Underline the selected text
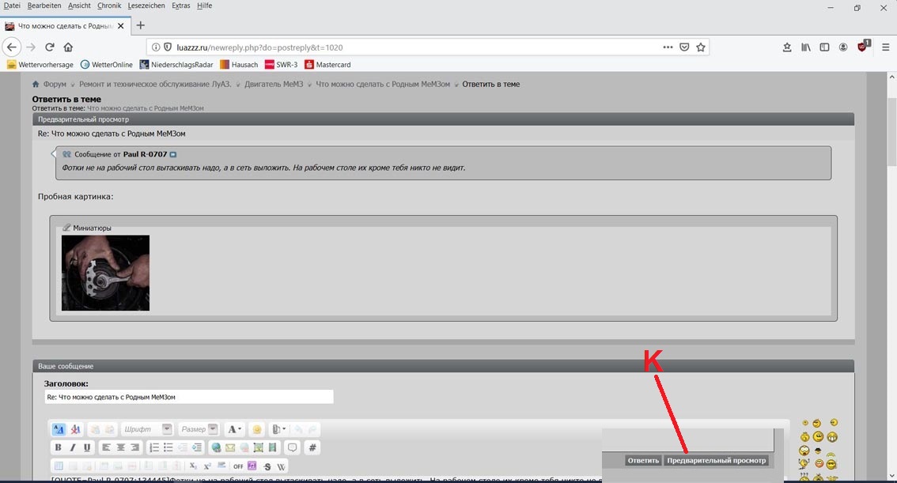 pyautogui.click(x=87, y=447)
